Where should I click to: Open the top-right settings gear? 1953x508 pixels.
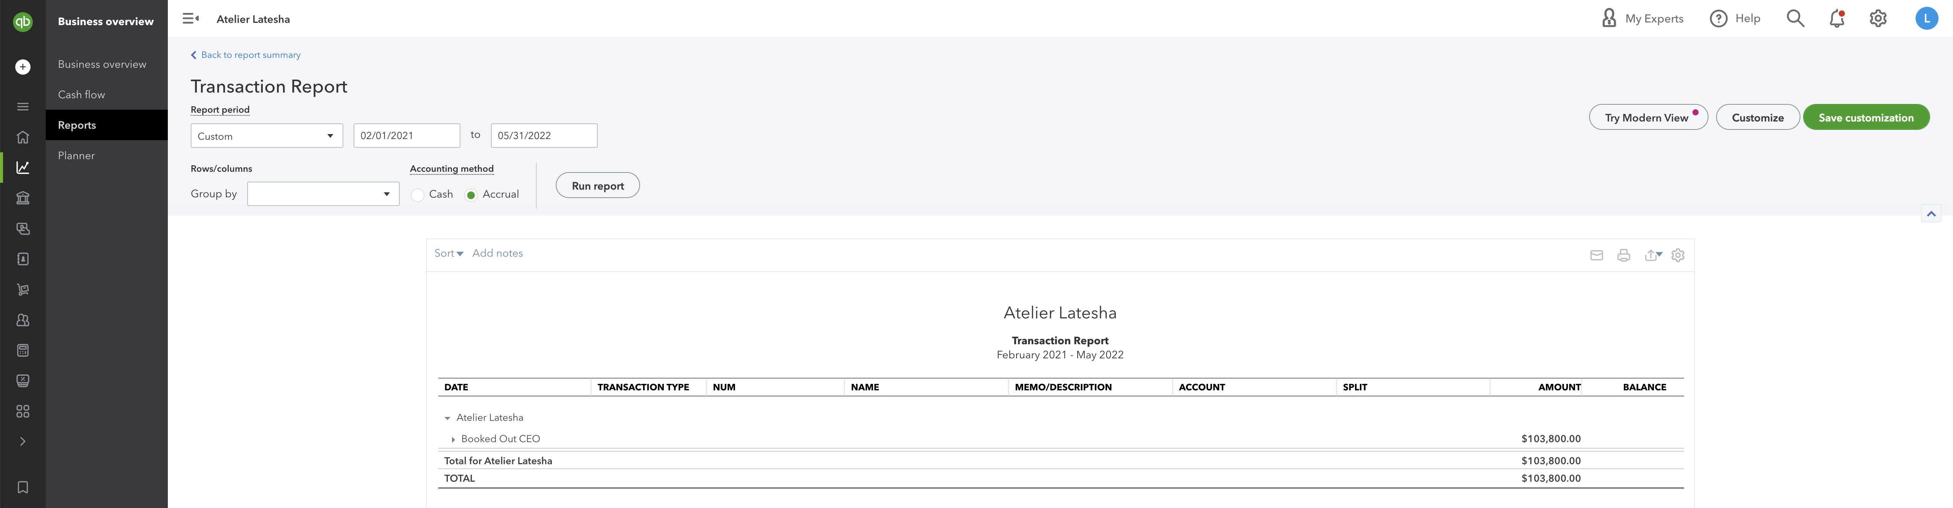(x=1877, y=19)
